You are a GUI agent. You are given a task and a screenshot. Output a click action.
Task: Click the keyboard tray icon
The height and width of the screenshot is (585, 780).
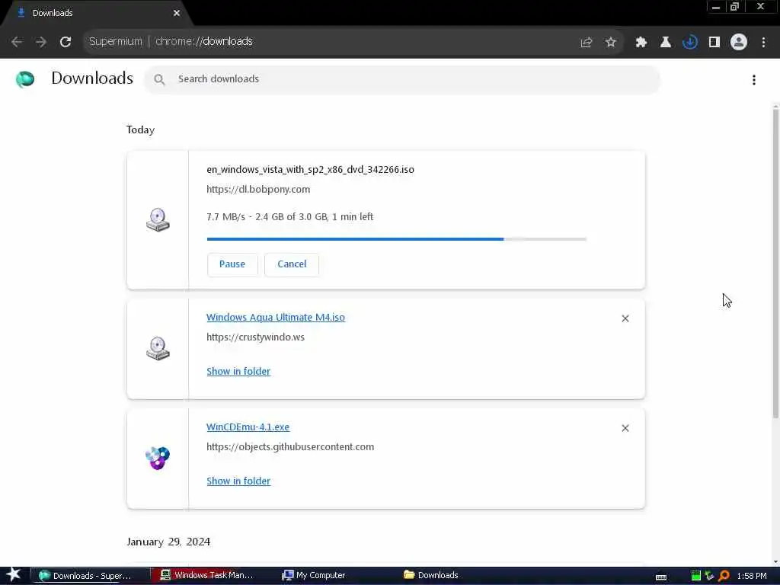661,577
